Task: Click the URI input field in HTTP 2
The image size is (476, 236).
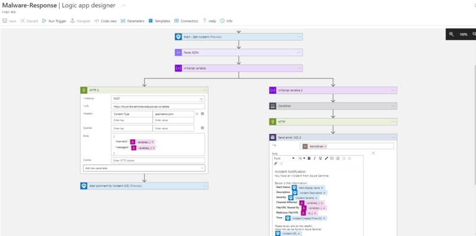Action: pyautogui.click(x=158, y=106)
